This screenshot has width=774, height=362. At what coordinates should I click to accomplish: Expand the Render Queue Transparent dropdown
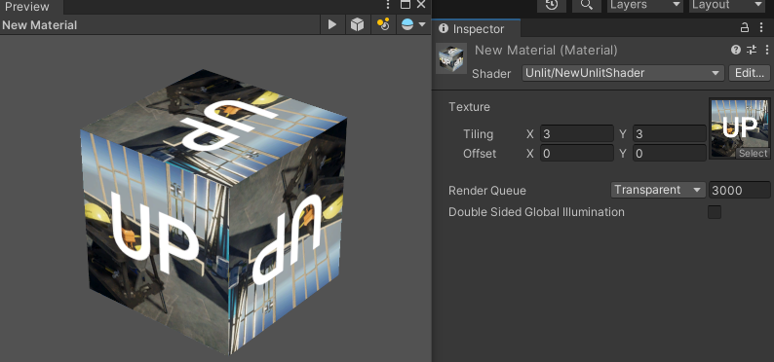(658, 190)
